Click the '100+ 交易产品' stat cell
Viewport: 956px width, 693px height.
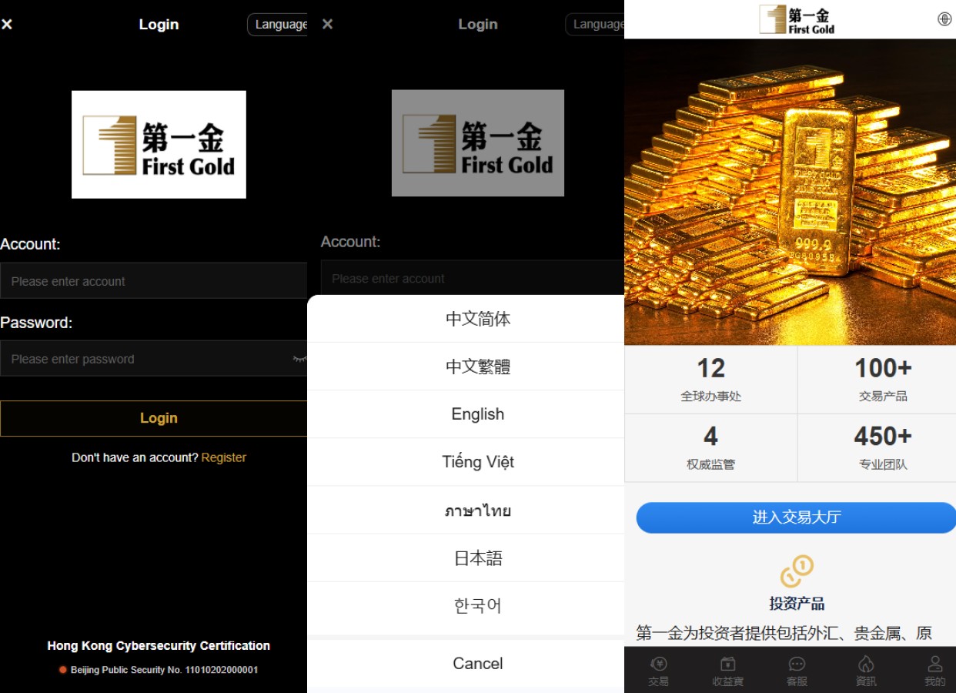(x=877, y=380)
